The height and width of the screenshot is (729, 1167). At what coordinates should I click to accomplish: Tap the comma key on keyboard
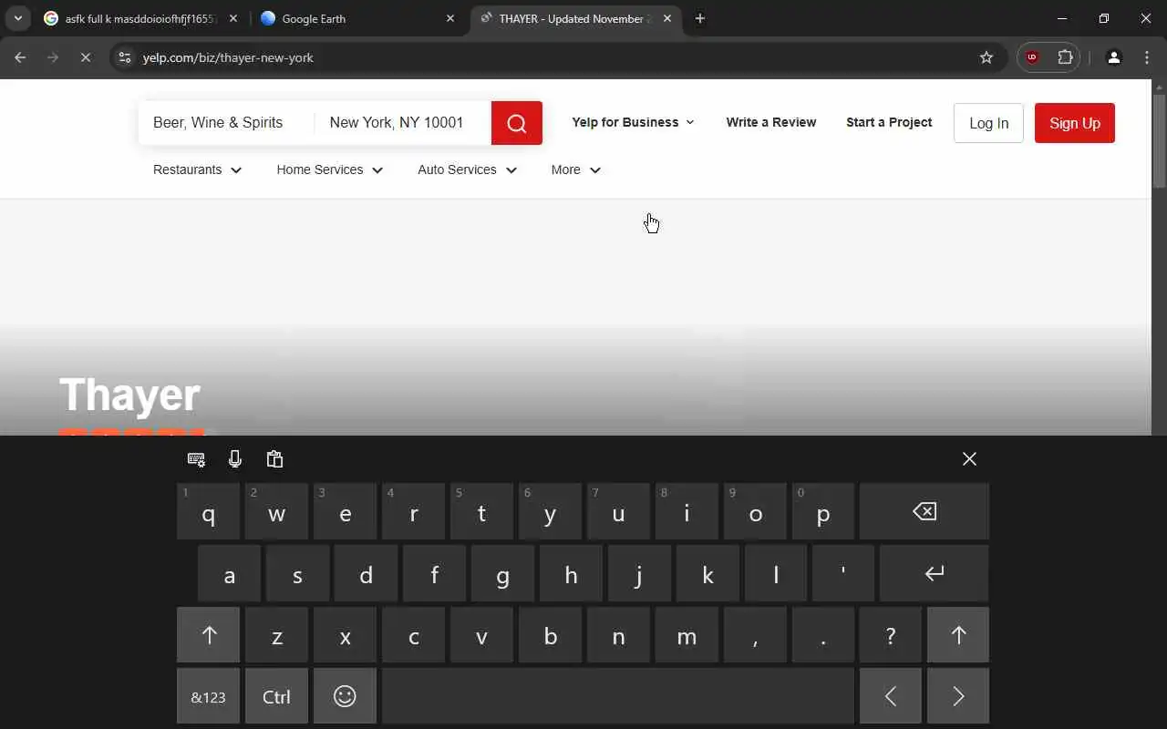(x=755, y=635)
